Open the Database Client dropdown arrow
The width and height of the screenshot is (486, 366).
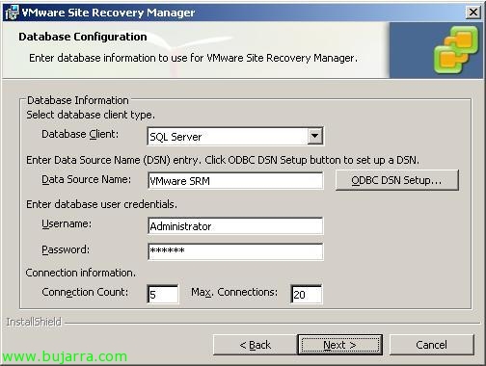314,136
